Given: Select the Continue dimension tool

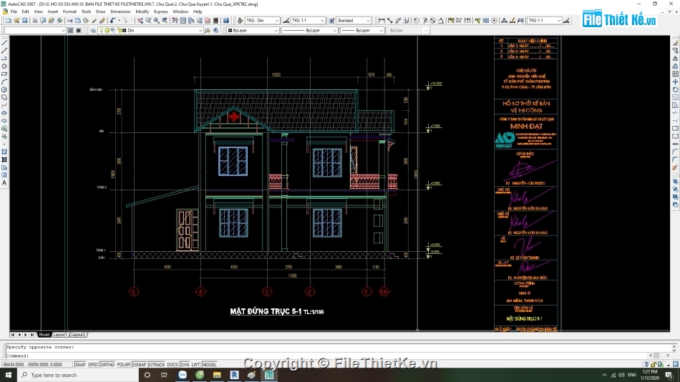Looking at the screenshot, I should [x=467, y=20].
